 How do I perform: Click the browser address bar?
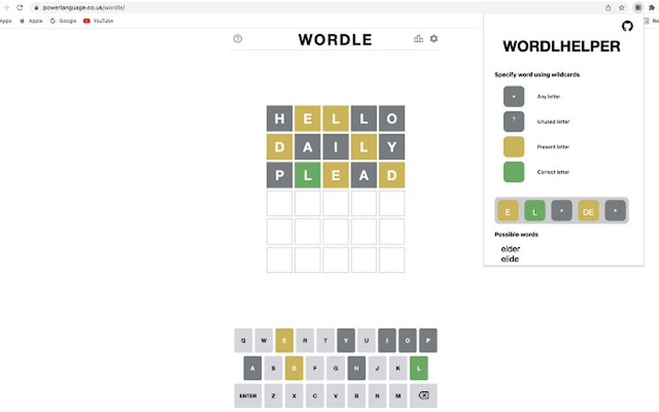[84, 8]
